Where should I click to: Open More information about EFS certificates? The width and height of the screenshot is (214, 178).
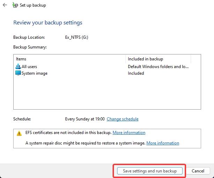click(129, 133)
